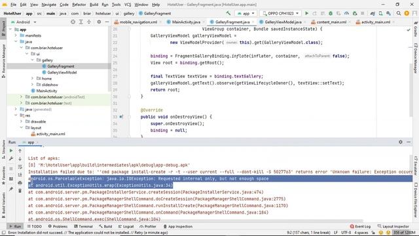Collapse the gallery package

pyautogui.click(x=32, y=60)
